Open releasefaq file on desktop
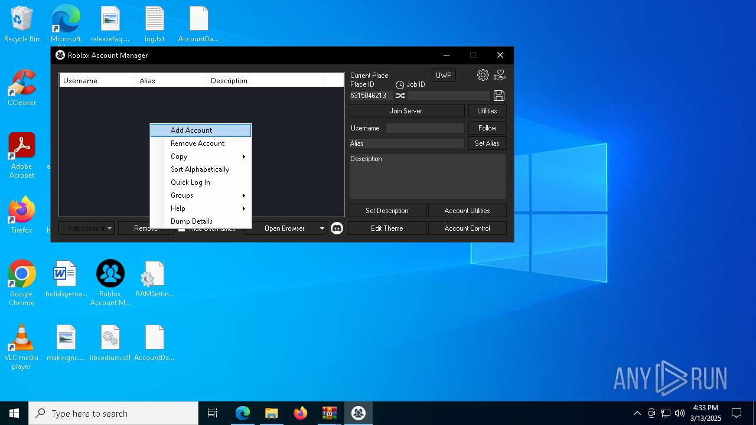 pos(110,25)
